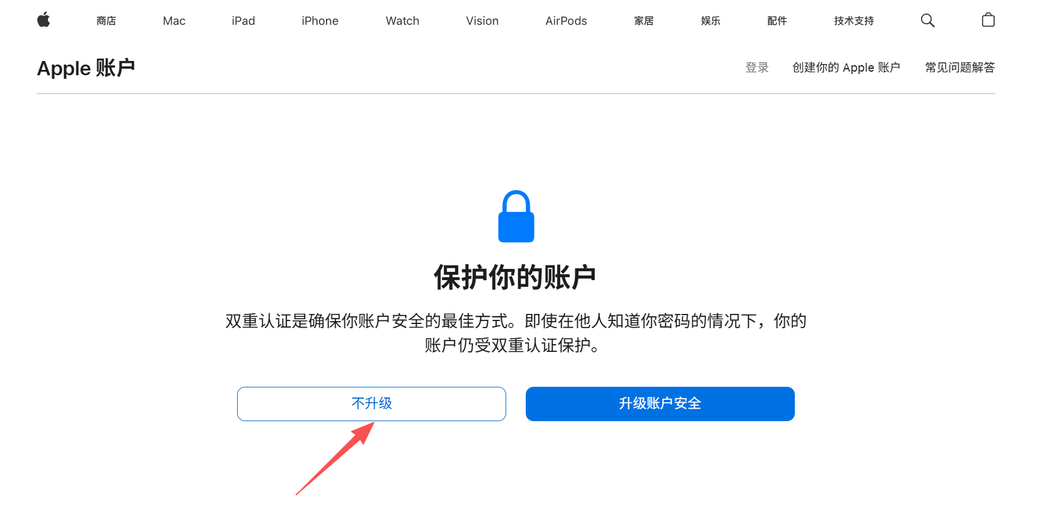Click the blue padlock icon
Screen dimensions: 1042x510
[516, 216]
